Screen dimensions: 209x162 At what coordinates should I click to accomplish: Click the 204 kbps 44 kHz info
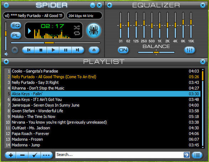click(x=85, y=16)
